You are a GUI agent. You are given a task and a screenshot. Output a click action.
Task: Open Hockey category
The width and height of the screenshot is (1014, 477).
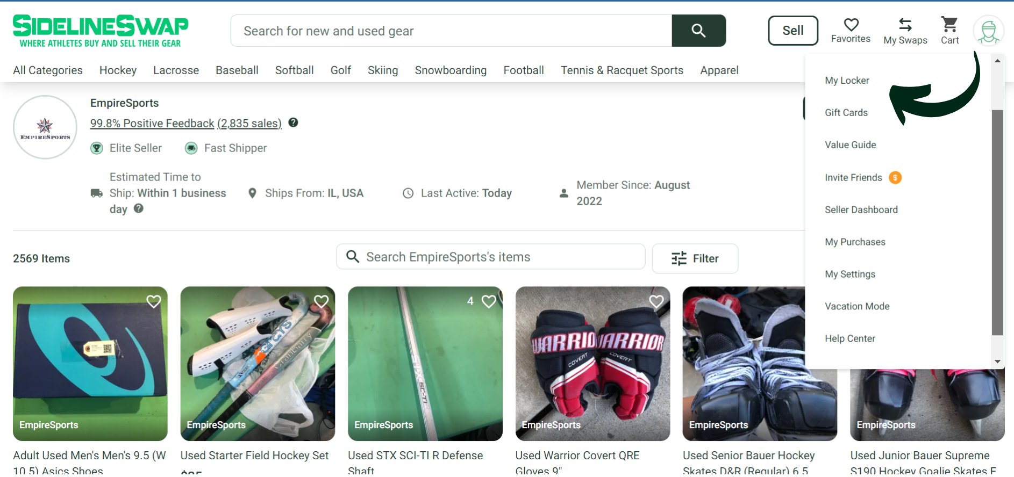(x=118, y=70)
